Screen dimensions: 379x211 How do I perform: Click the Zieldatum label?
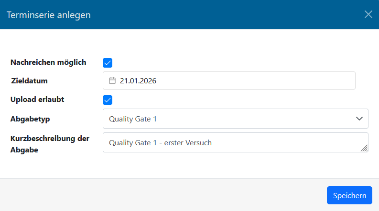point(30,81)
